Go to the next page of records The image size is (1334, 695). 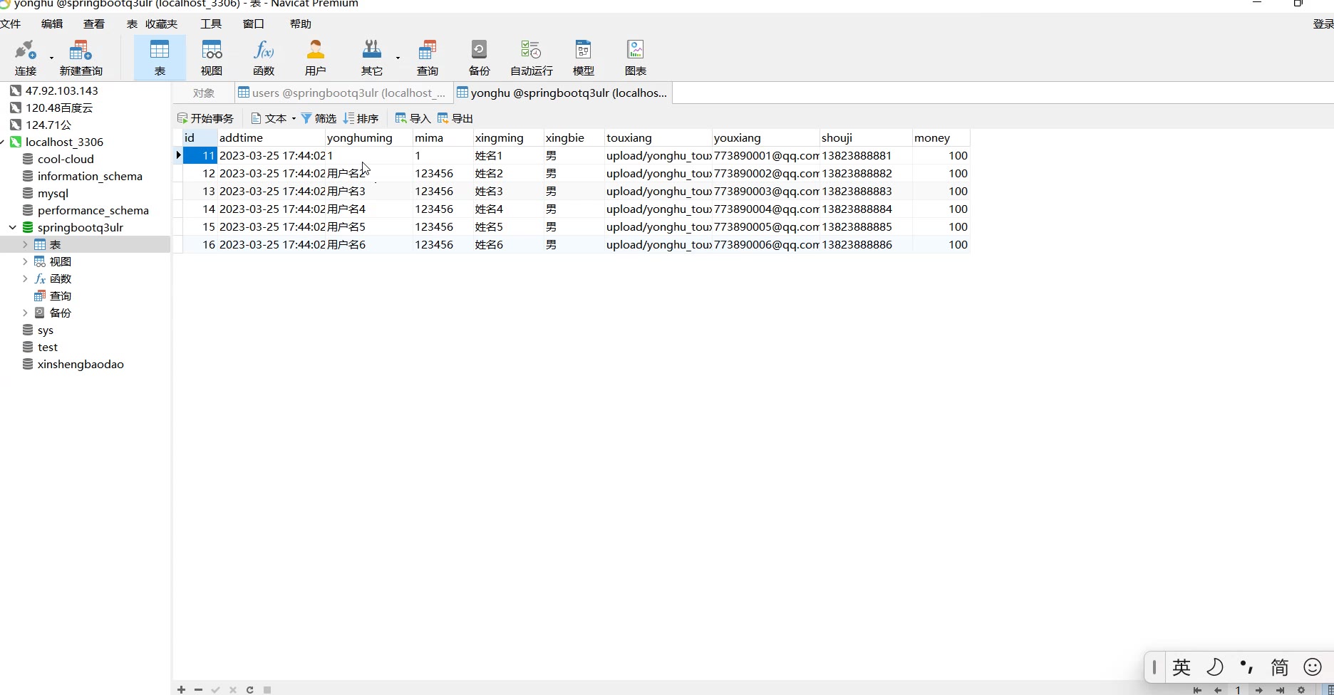point(1259,689)
